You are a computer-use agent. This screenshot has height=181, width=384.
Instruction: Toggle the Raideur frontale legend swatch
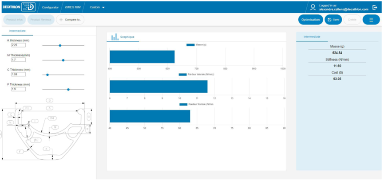pos(183,104)
